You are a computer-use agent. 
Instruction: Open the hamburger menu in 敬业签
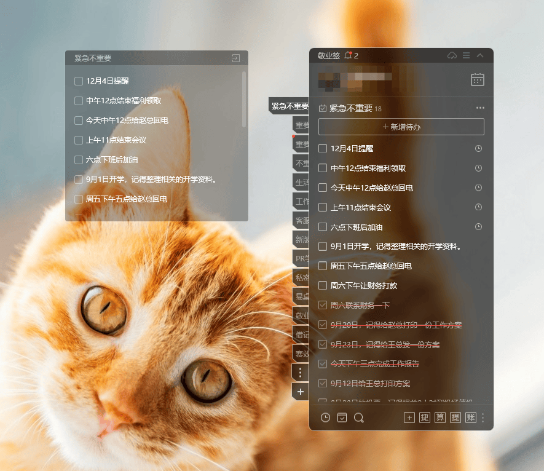pyautogui.click(x=467, y=55)
